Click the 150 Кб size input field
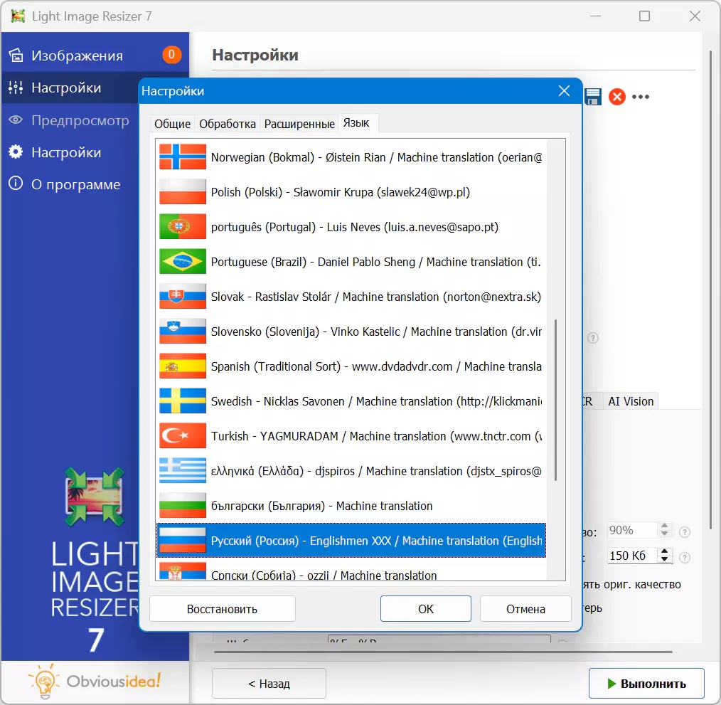The width and height of the screenshot is (721, 705). point(632,556)
